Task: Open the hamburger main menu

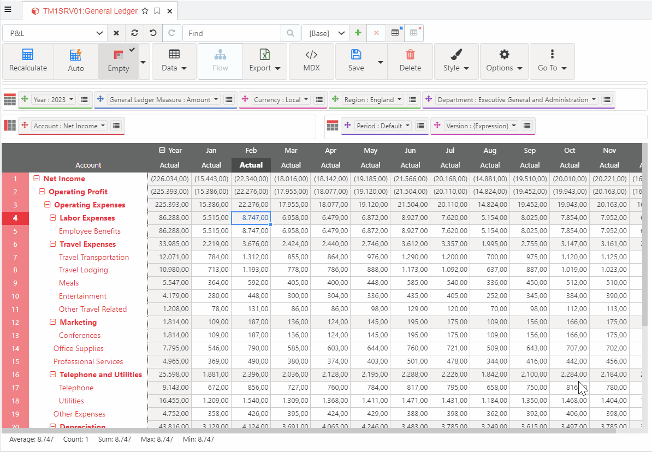Action: coord(8,9)
